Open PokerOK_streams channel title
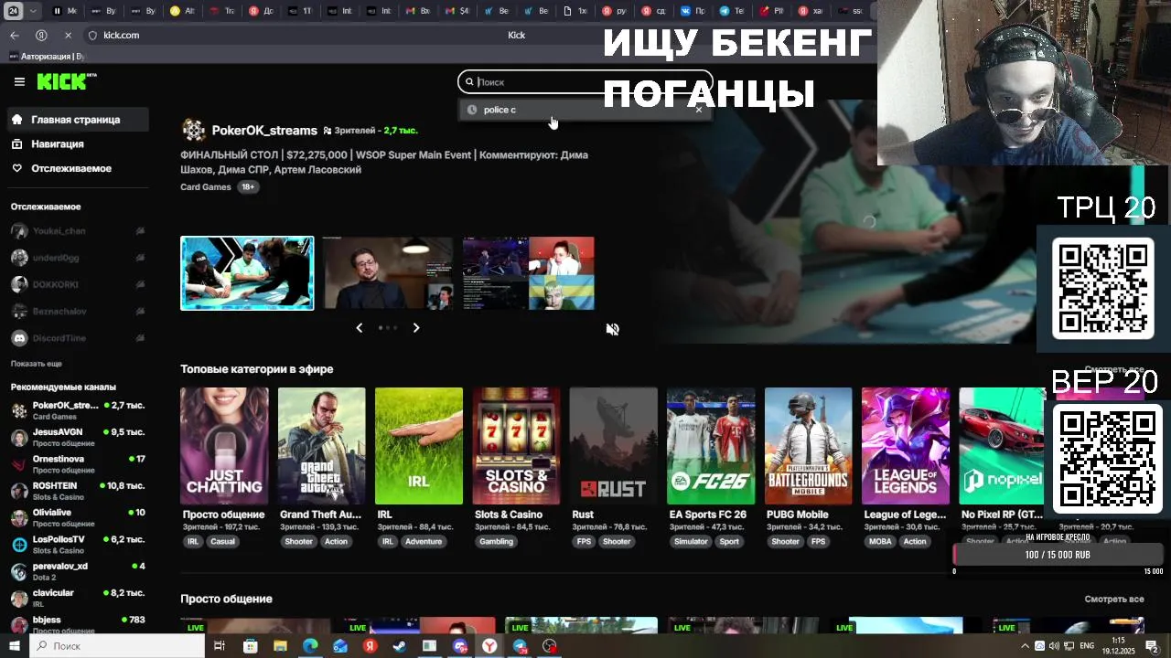The width and height of the screenshot is (1171, 658). (x=264, y=131)
